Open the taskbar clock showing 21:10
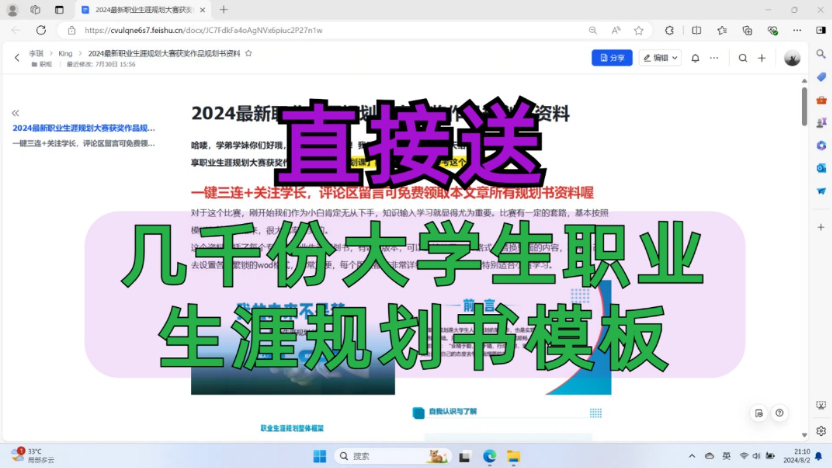The image size is (832, 468). pos(797,456)
